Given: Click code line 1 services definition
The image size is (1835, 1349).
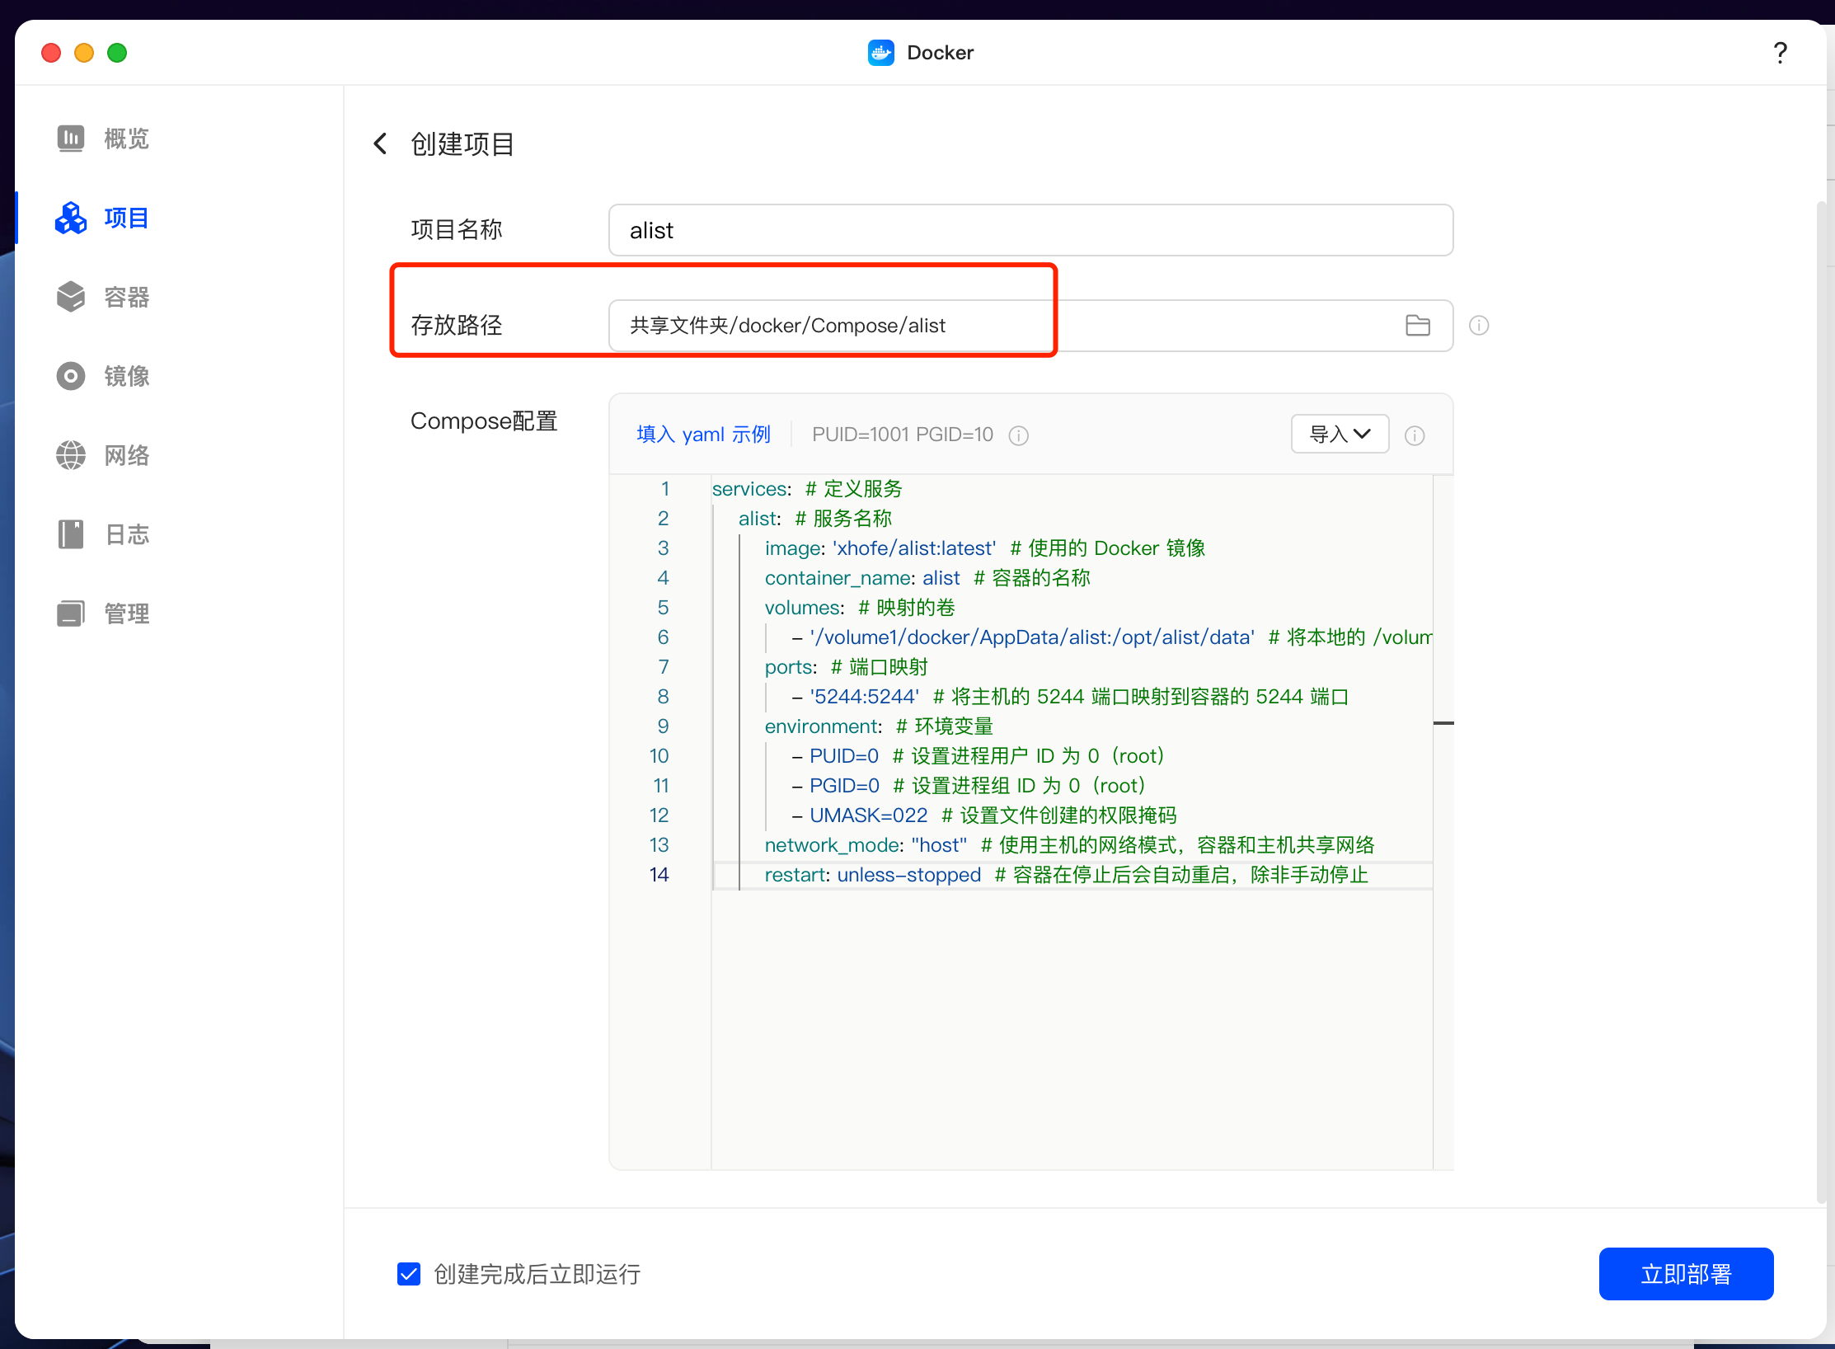Looking at the screenshot, I should (x=807, y=489).
